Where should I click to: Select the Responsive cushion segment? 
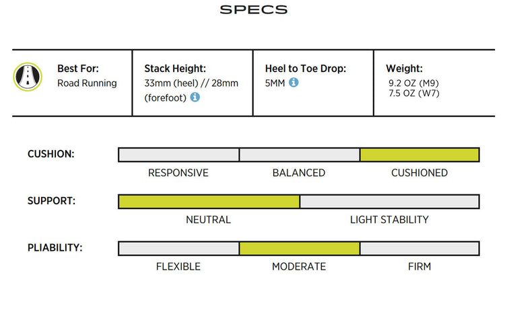(178, 155)
